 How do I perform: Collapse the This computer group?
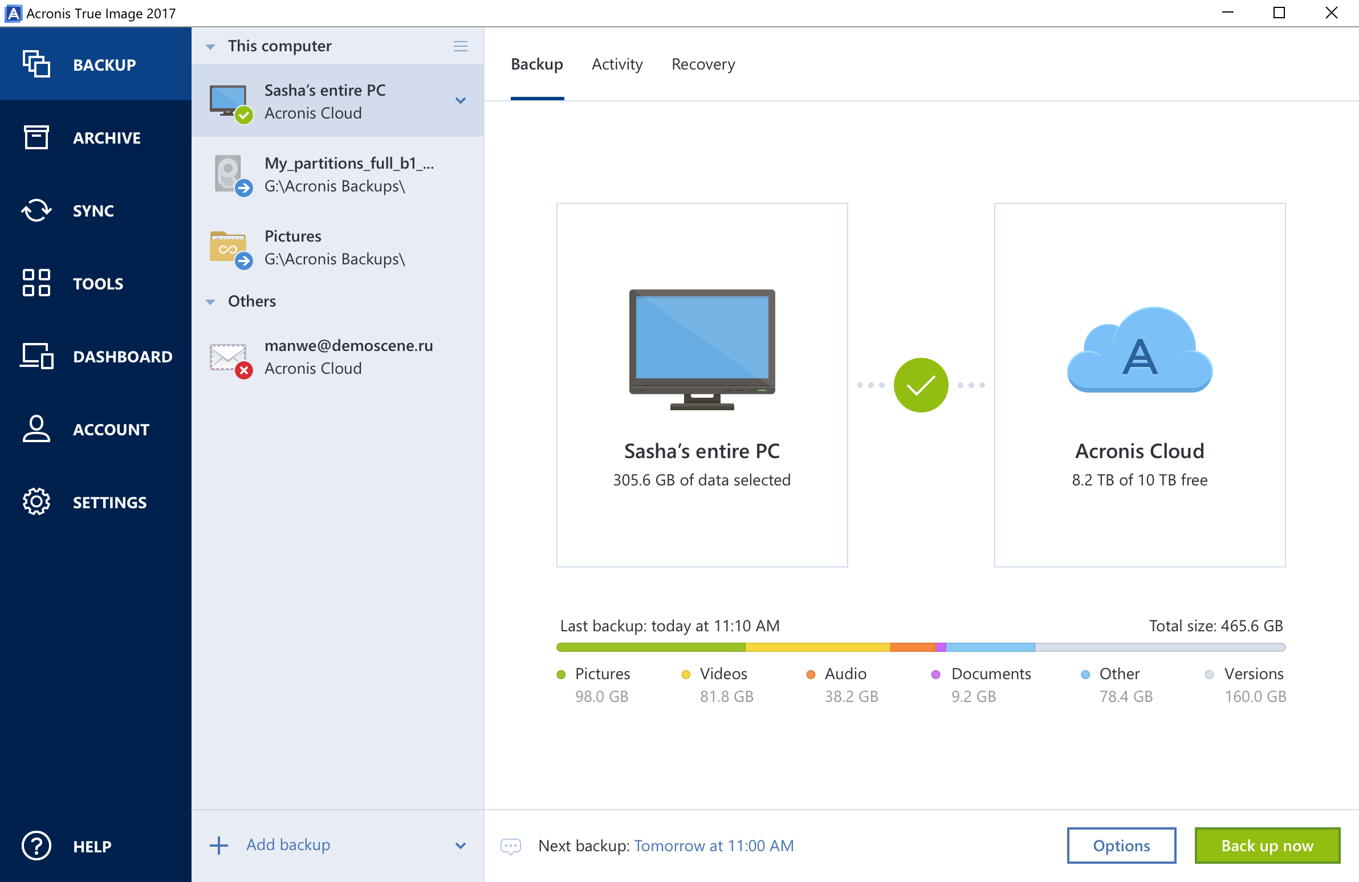[210, 47]
